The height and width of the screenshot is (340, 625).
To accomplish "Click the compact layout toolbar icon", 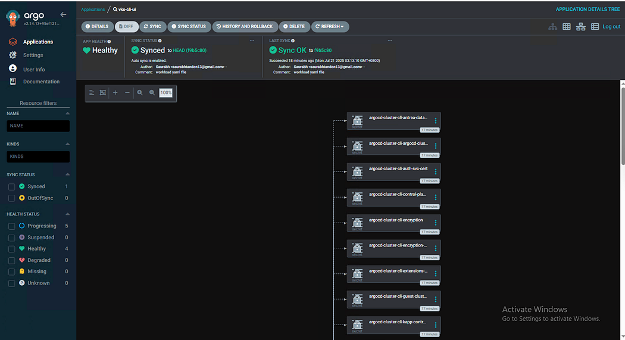I will coord(92,92).
